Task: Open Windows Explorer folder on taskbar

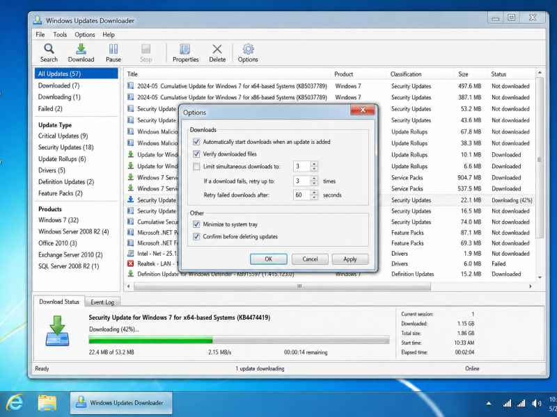Action: coord(47,403)
